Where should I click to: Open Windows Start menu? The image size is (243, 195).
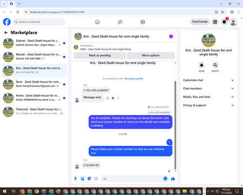click(x=4, y=191)
